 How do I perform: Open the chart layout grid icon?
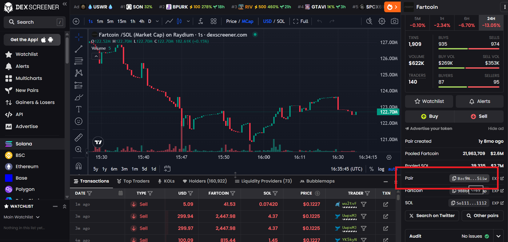point(214,21)
